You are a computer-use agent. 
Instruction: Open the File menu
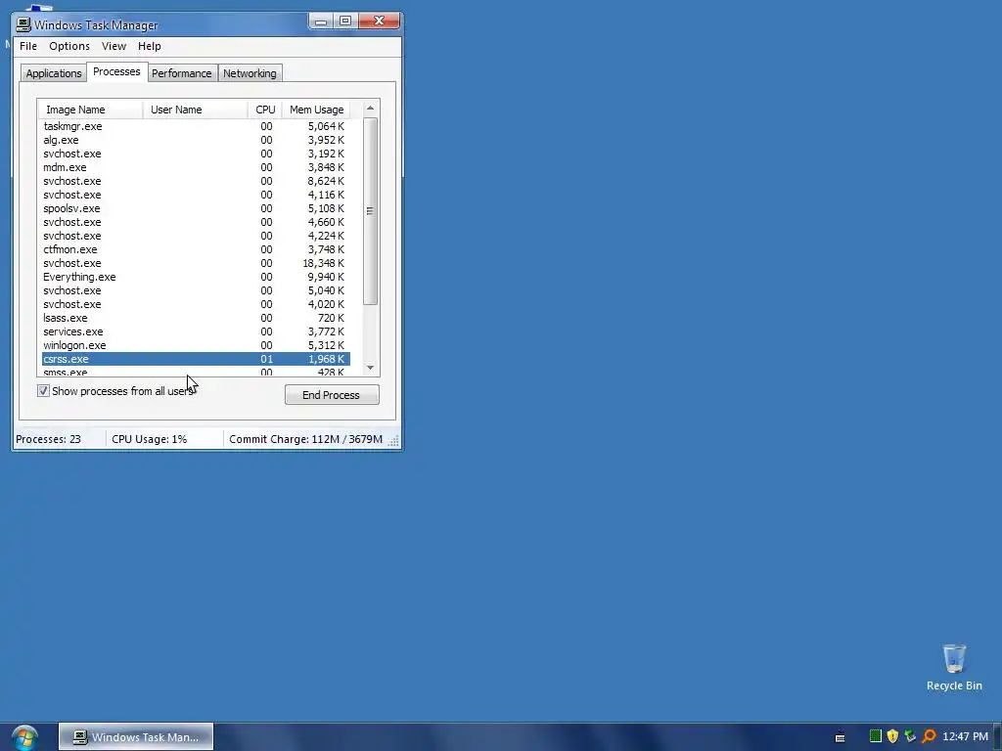tap(28, 46)
